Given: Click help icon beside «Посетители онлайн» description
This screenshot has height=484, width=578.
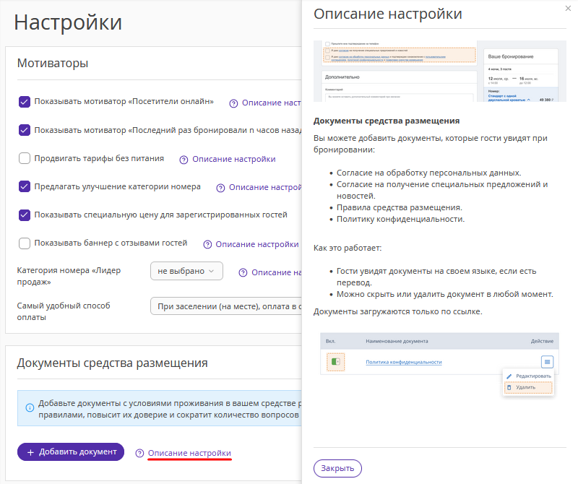Looking at the screenshot, I should (233, 103).
